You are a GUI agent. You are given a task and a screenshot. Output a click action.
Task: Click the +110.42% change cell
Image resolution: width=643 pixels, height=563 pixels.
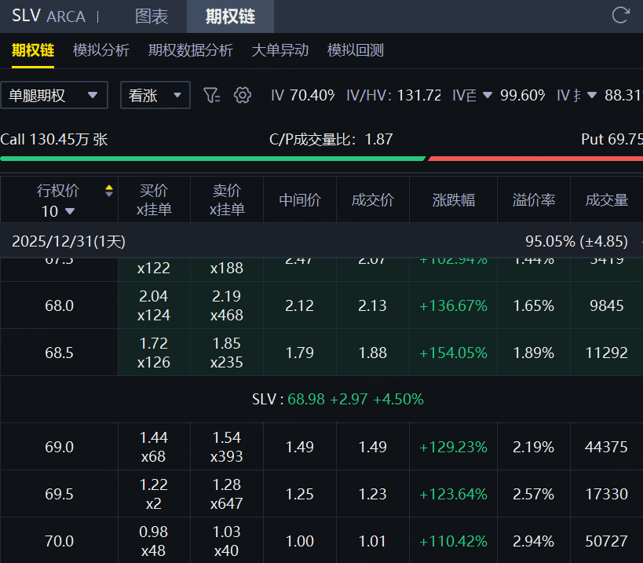453,541
